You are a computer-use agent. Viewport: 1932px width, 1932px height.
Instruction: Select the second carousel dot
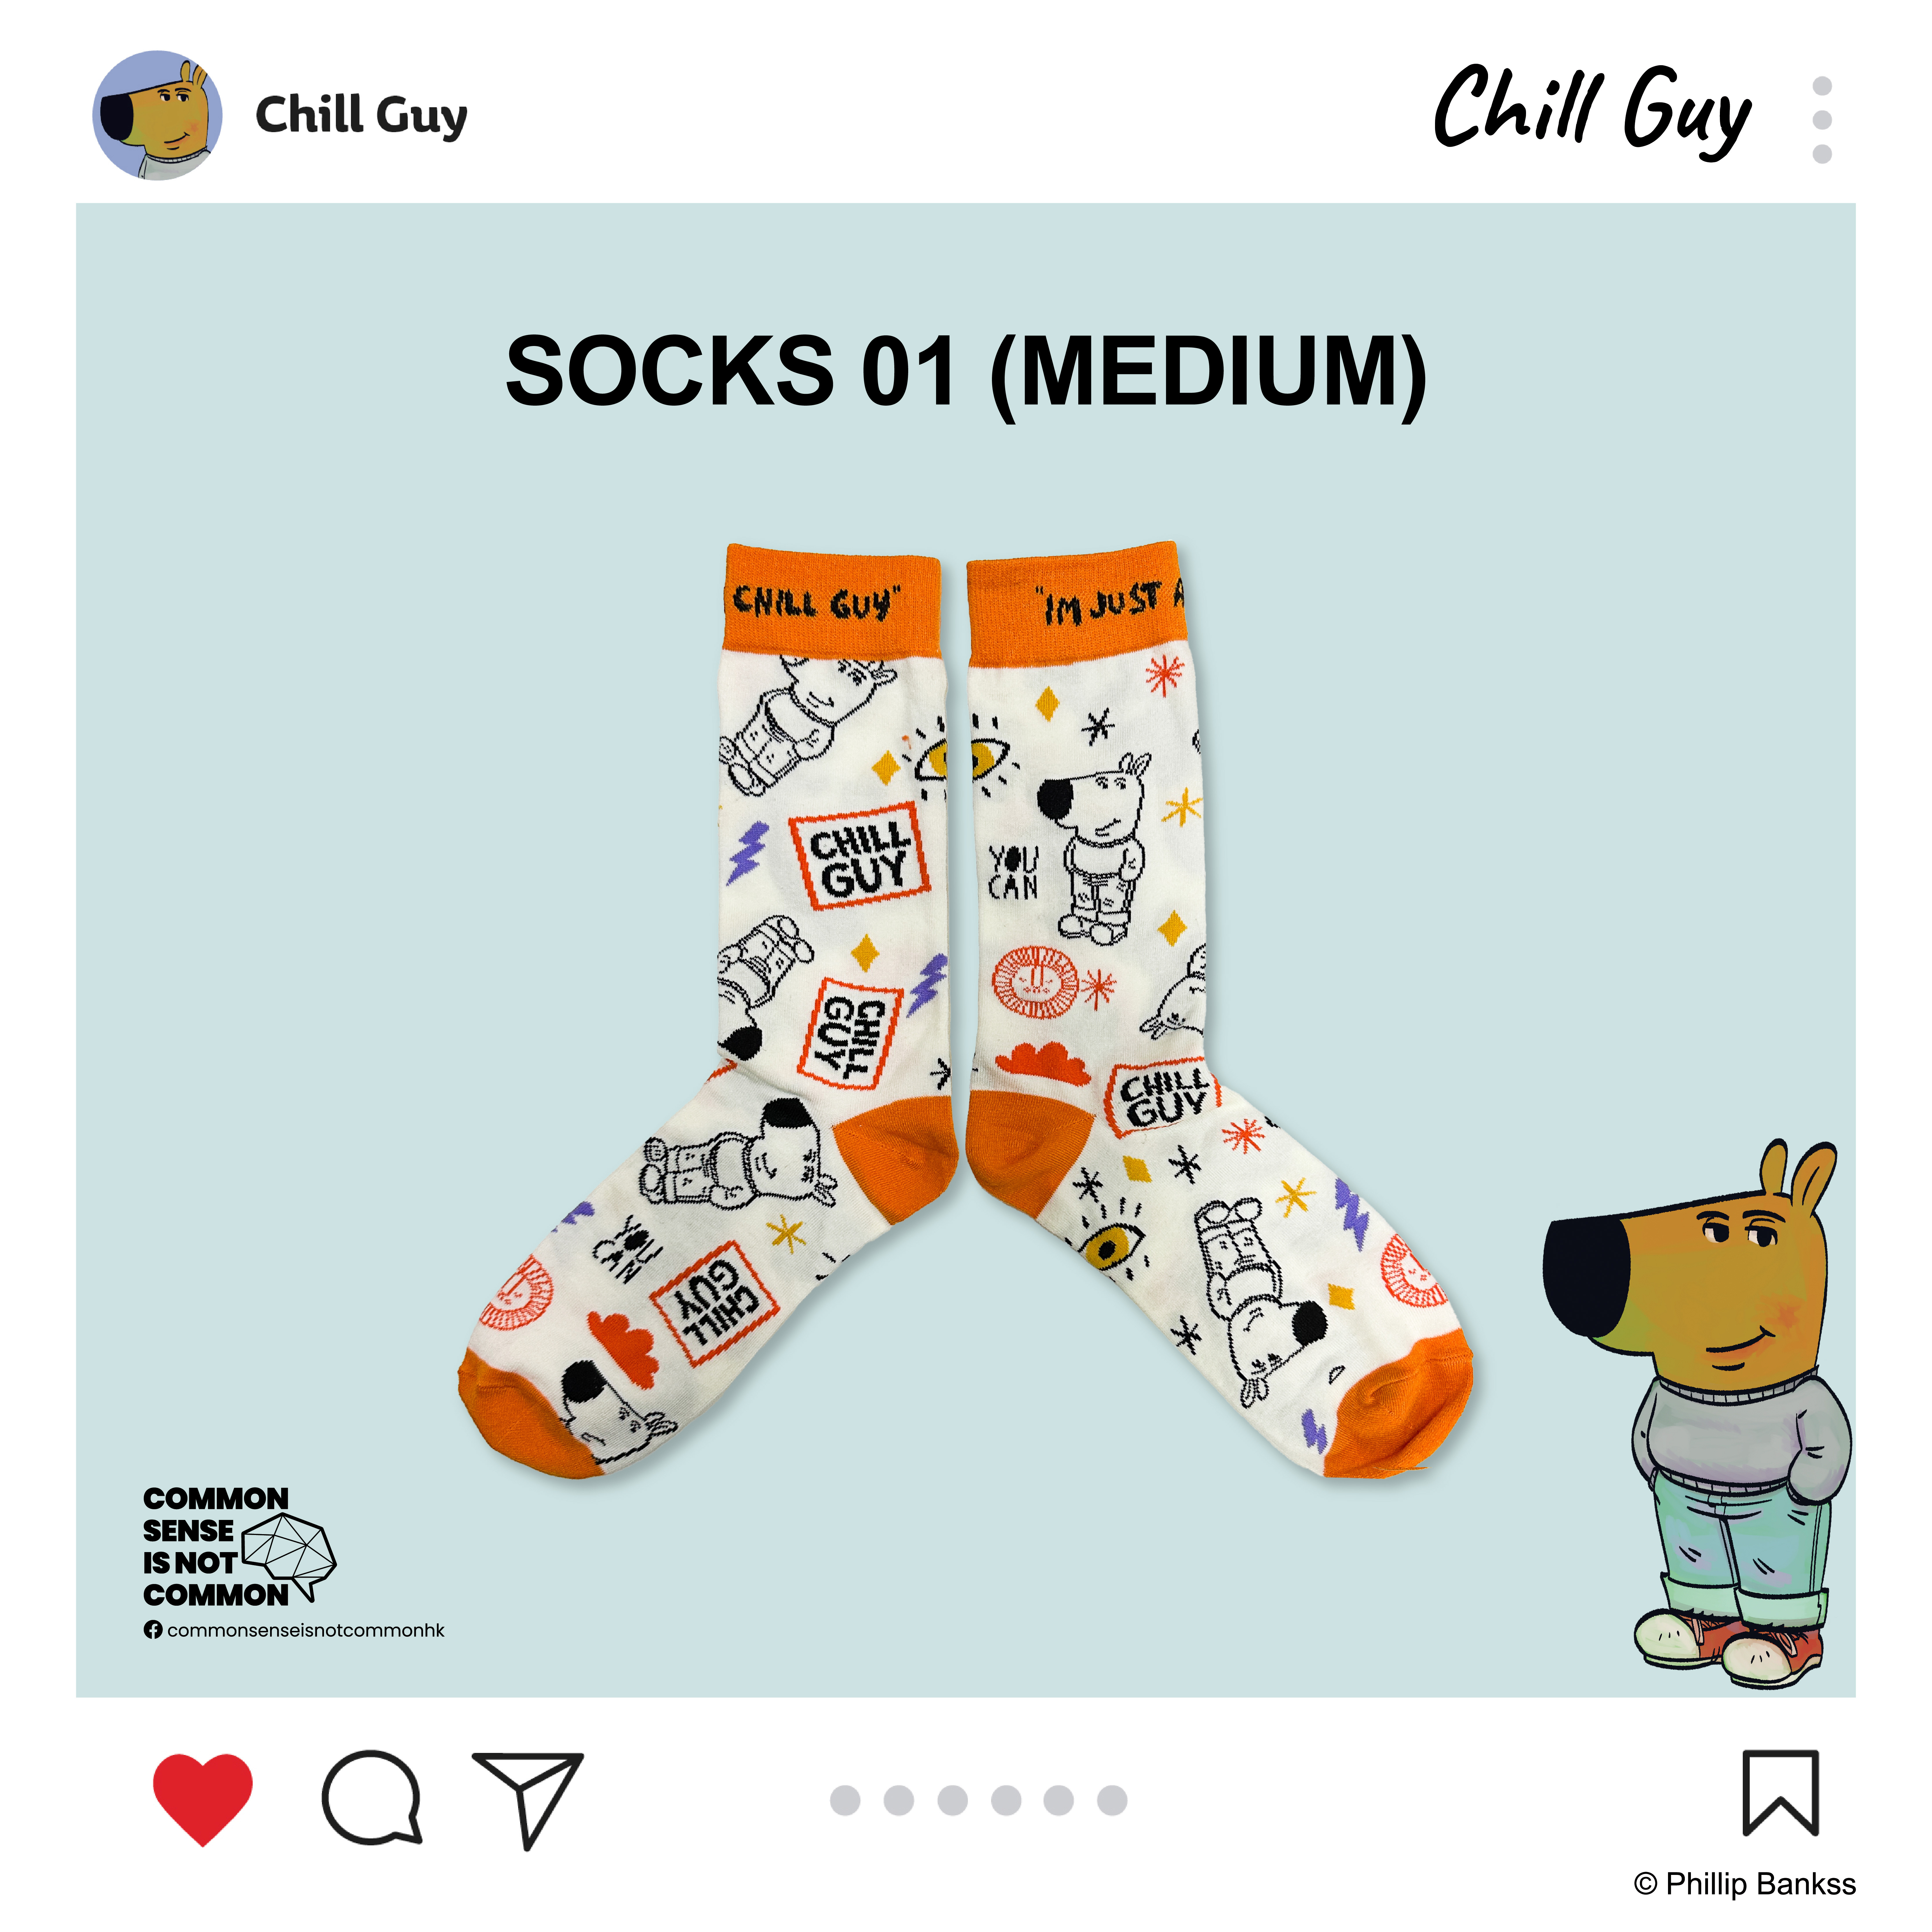point(899,1800)
